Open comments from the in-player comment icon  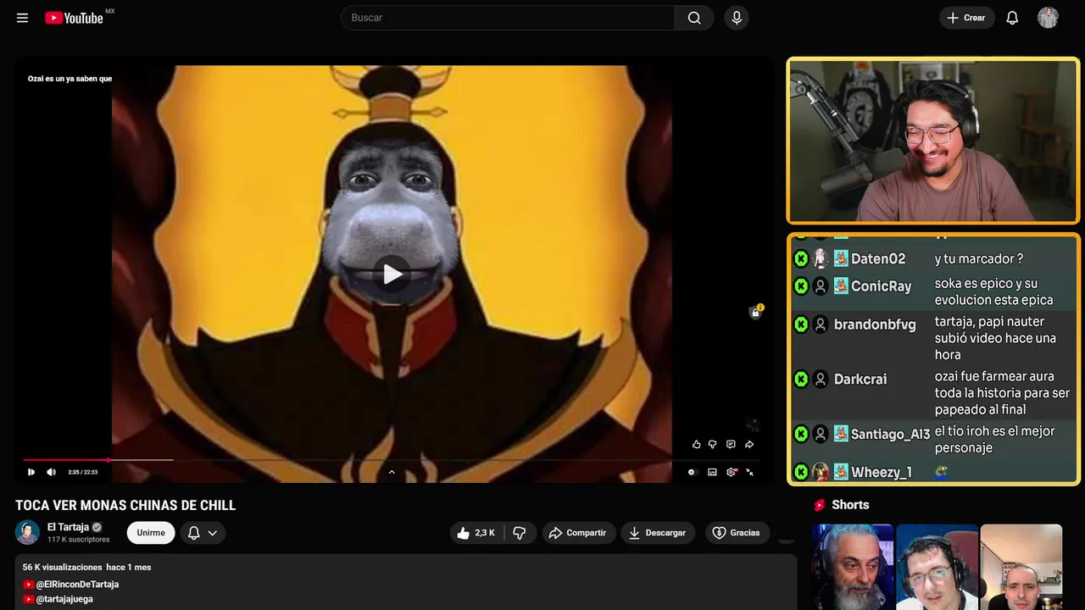[x=731, y=444]
